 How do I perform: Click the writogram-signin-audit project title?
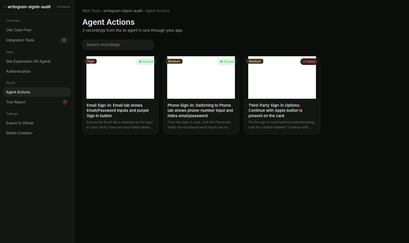pos(29,7)
